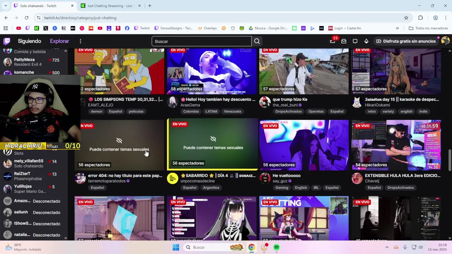Go to the Explorar section

point(59,41)
